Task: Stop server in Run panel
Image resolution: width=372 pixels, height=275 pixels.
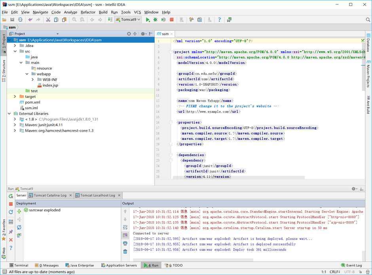Action: pyautogui.click(x=11, y=204)
